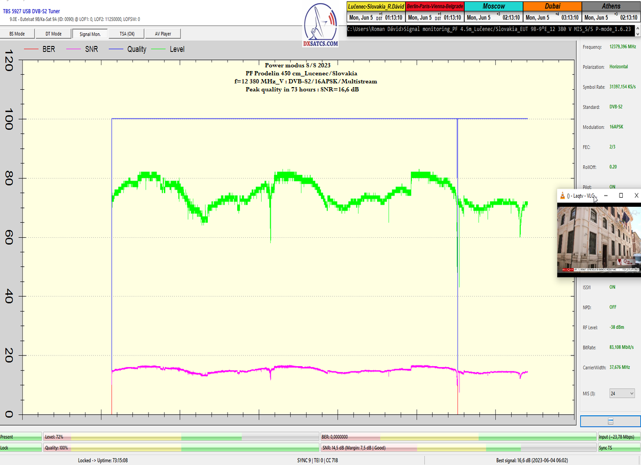Maximize the Laqtv VLC window
The height and width of the screenshot is (465, 641).
[x=621, y=196]
